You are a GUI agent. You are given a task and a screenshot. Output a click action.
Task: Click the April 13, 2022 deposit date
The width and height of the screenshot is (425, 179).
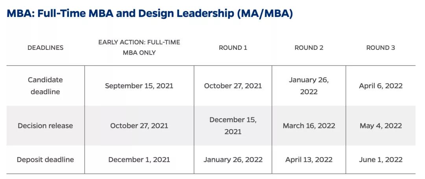tap(309, 159)
